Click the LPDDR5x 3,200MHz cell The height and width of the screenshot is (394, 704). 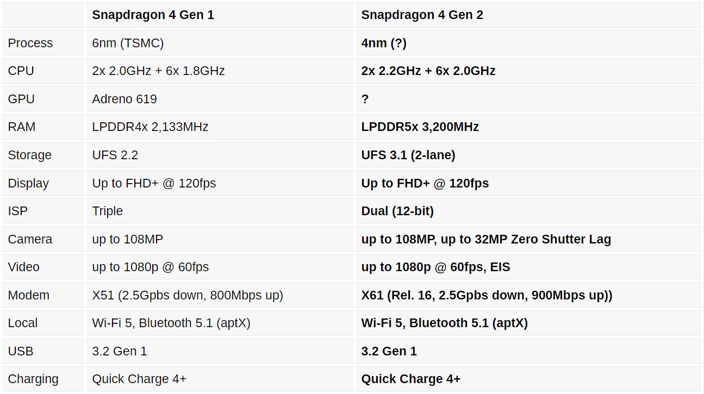(x=420, y=127)
